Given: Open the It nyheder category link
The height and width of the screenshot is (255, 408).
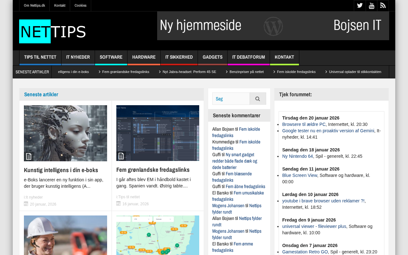Looking at the screenshot, I should 34,197.
